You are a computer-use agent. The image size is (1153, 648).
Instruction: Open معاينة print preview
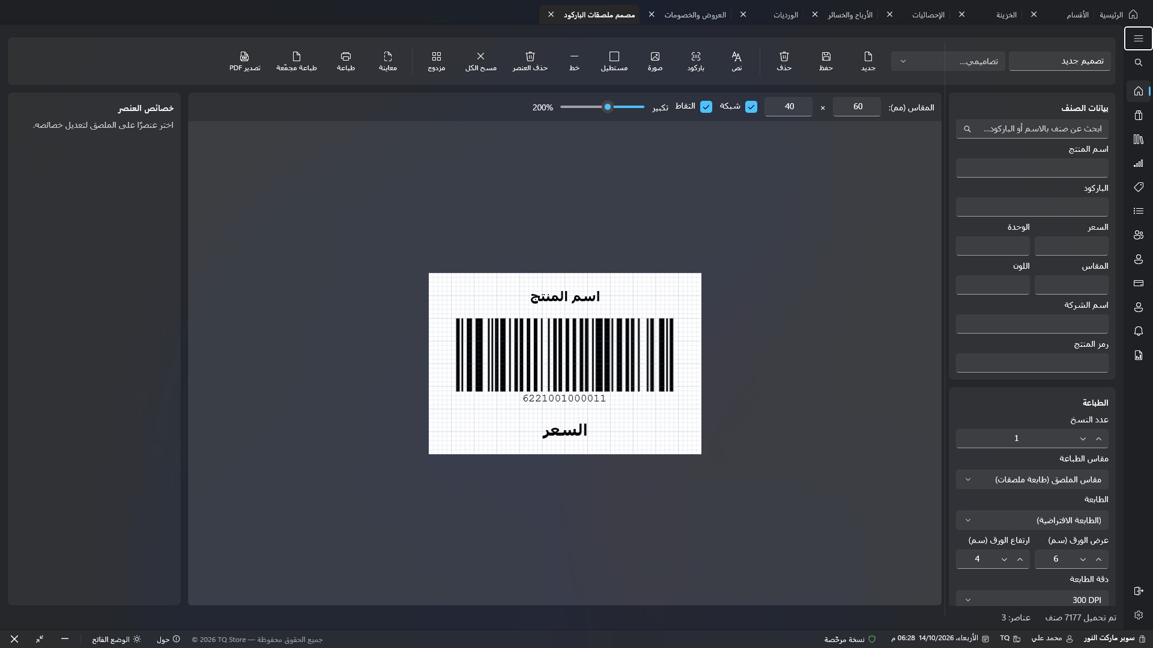coord(387,61)
